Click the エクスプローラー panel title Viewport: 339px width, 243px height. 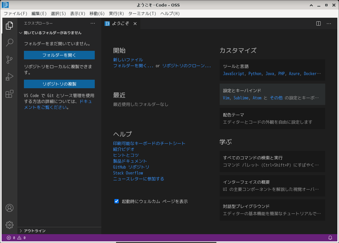(x=38, y=23)
